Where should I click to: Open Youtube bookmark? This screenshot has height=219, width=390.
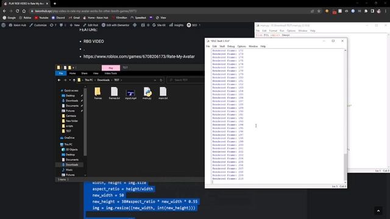[41, 18]
